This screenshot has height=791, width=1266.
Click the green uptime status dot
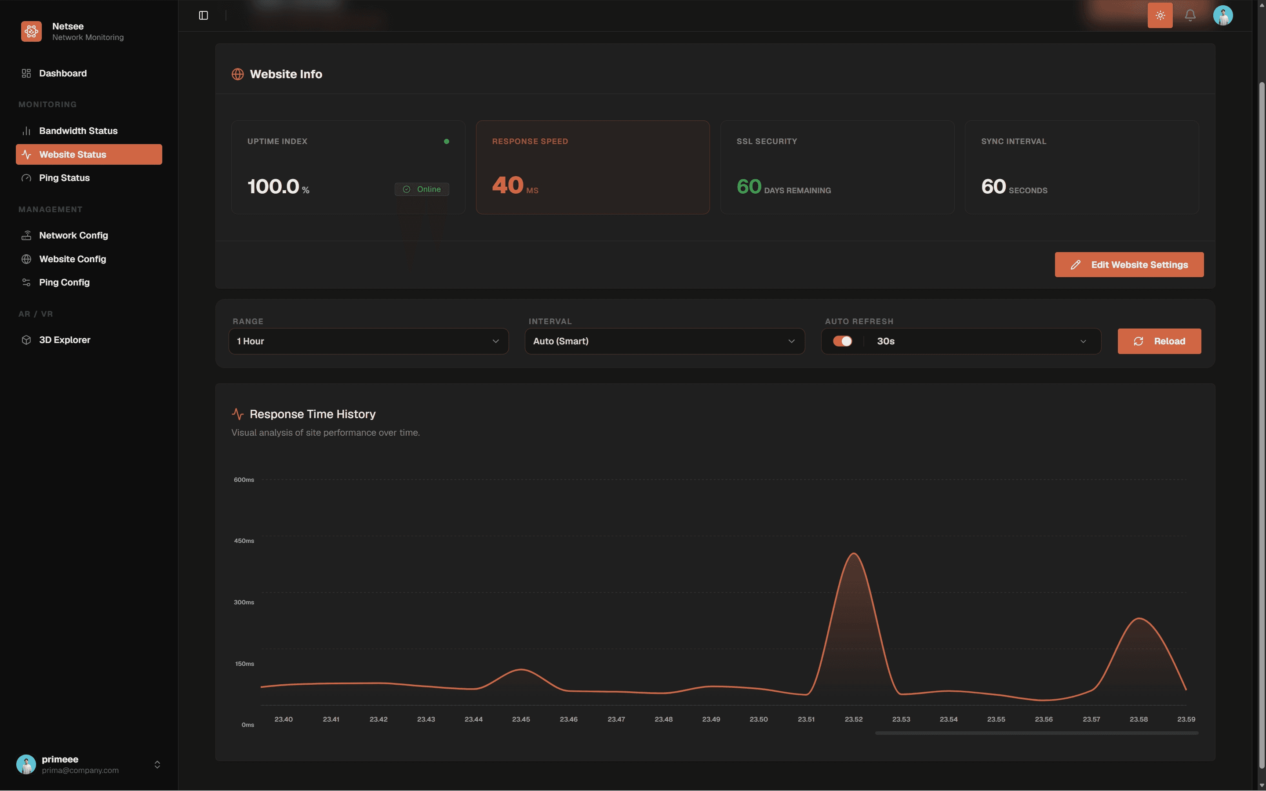pyautogui.click(x=447, y=141)
